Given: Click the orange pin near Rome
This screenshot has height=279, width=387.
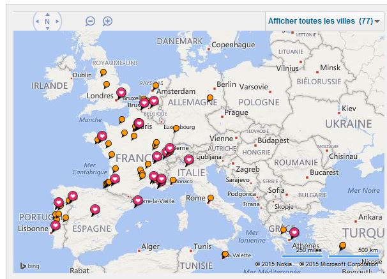Looking at the screenshot, I should (x=210, y=198).
